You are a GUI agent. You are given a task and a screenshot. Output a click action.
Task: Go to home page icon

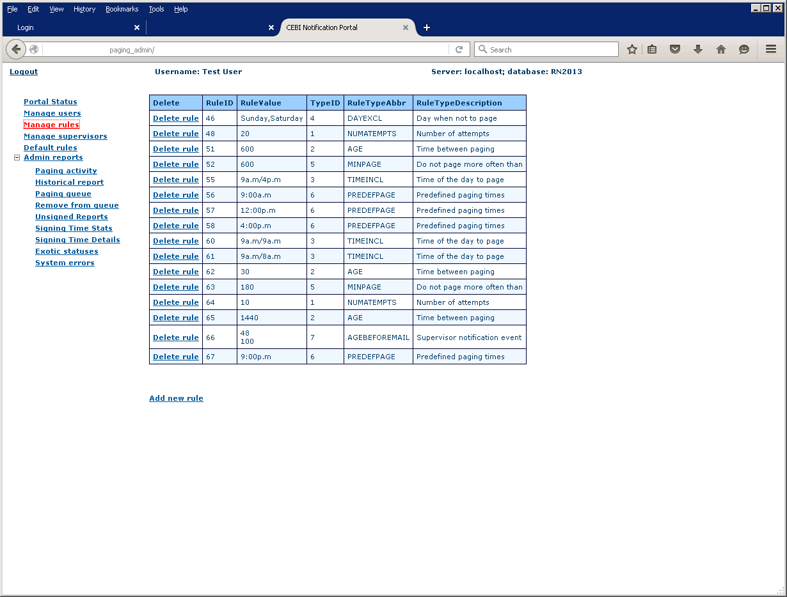tap(721, 49)
